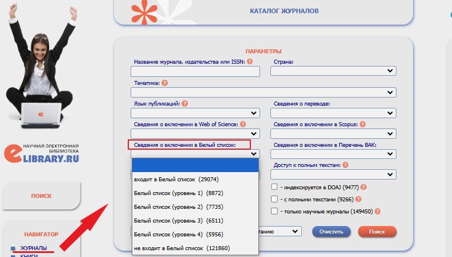
Task: Open the Перечень ВАК dropdown
Action: tap(333, 154)
